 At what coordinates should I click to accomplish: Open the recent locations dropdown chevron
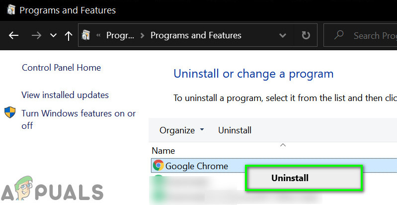pos(53,35)
